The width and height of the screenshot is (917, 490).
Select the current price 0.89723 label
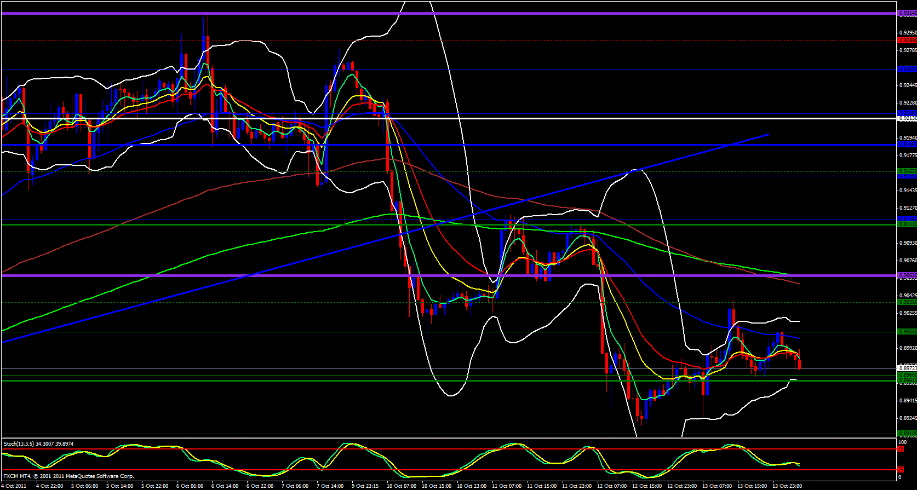tap(906, 368)
